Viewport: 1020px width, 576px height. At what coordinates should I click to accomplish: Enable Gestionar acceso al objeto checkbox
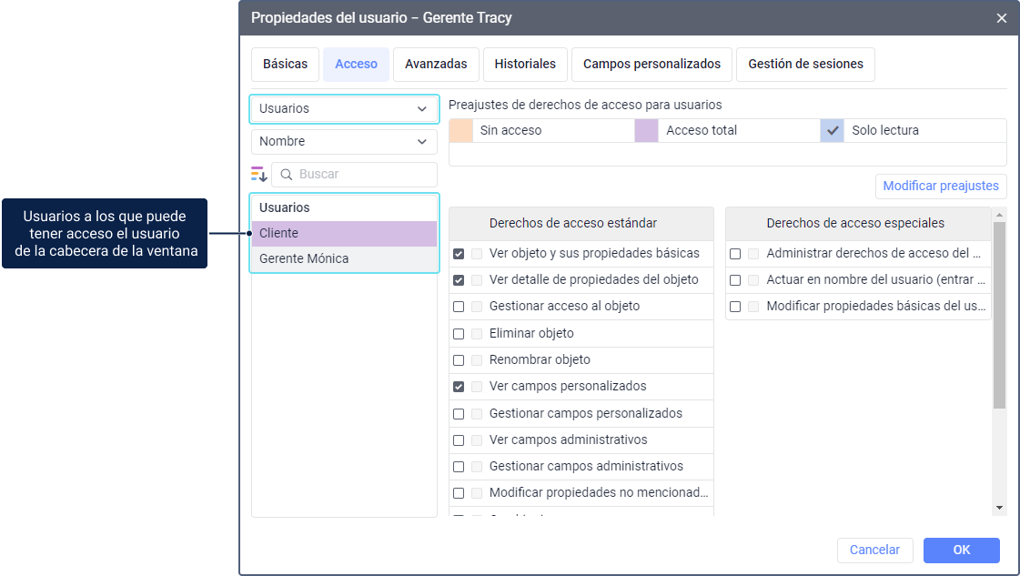pos(459,307)
